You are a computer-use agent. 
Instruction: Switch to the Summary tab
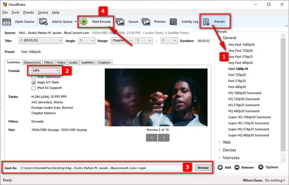[x=14, y=62]
